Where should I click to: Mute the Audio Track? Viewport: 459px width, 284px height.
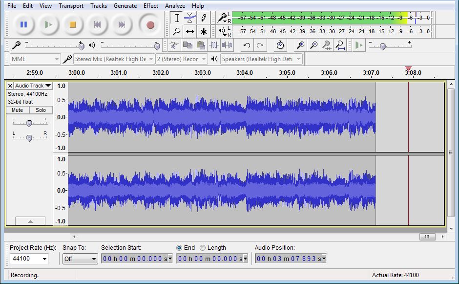pos(18,110)
